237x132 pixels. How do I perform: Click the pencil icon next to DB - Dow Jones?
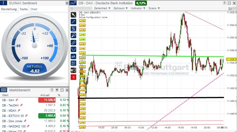(25, 121)
